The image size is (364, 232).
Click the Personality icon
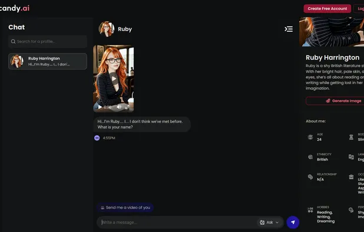351,210
